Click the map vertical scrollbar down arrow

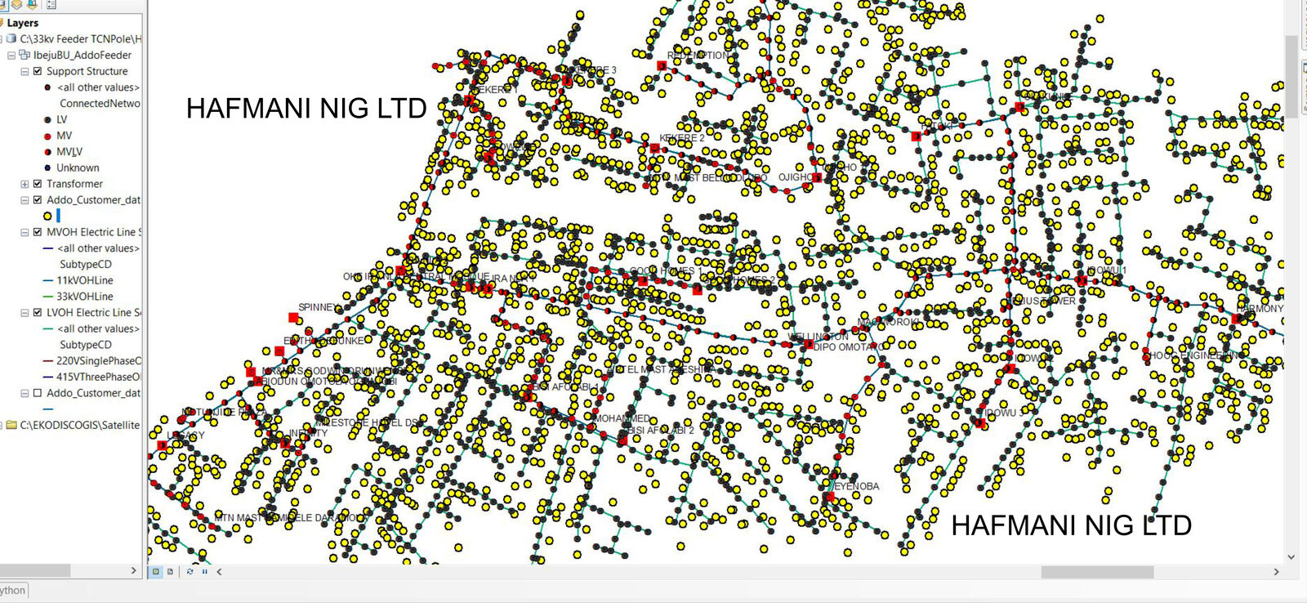tap(1291, 557)
